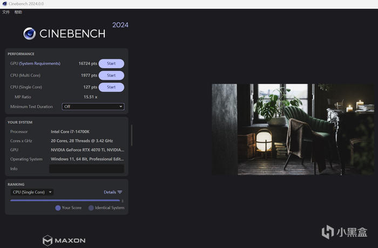Click the Your Score legend circle

(58, 208)
